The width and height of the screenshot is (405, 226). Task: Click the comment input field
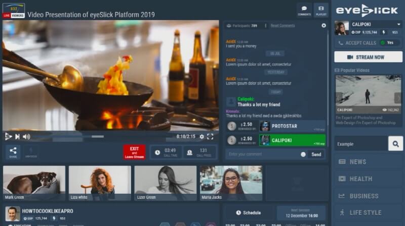pos(262,154)
